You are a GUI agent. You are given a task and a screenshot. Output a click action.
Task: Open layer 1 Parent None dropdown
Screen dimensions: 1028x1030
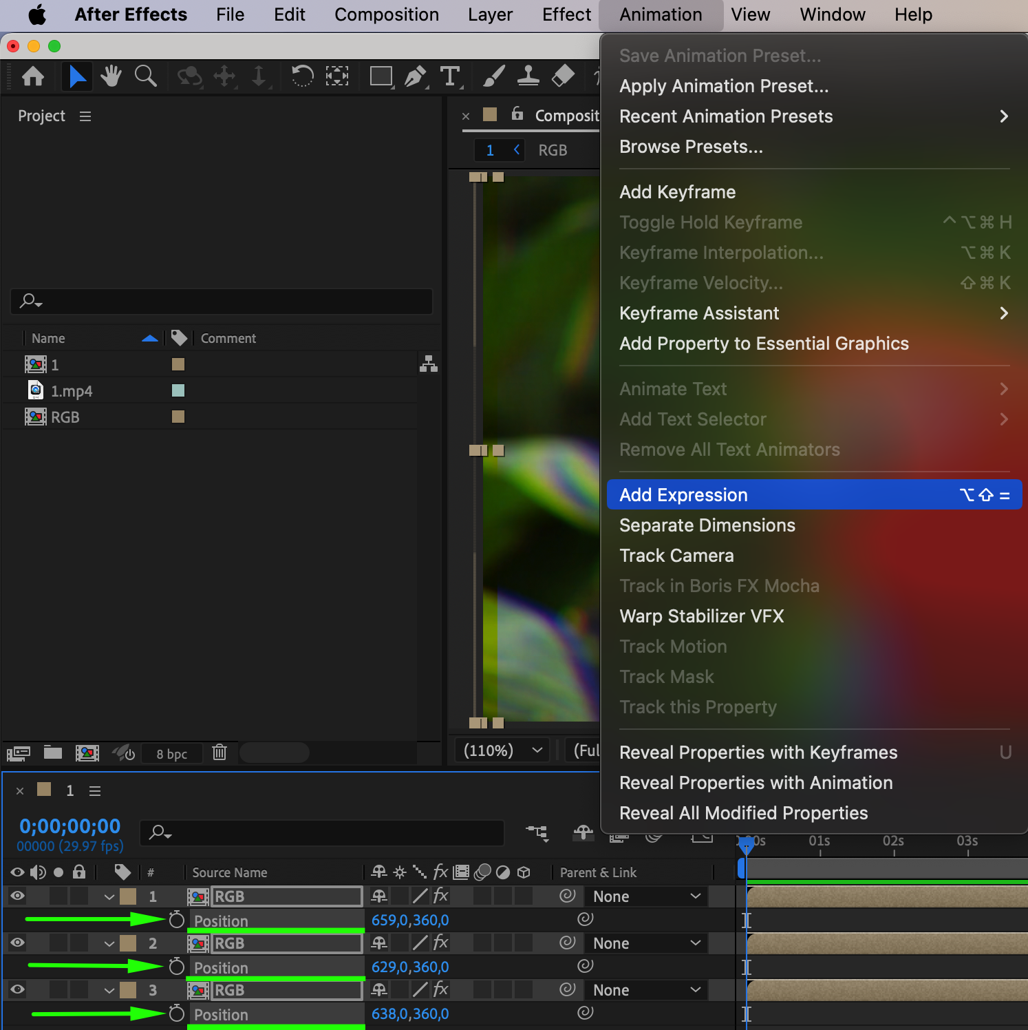point(645,896)
